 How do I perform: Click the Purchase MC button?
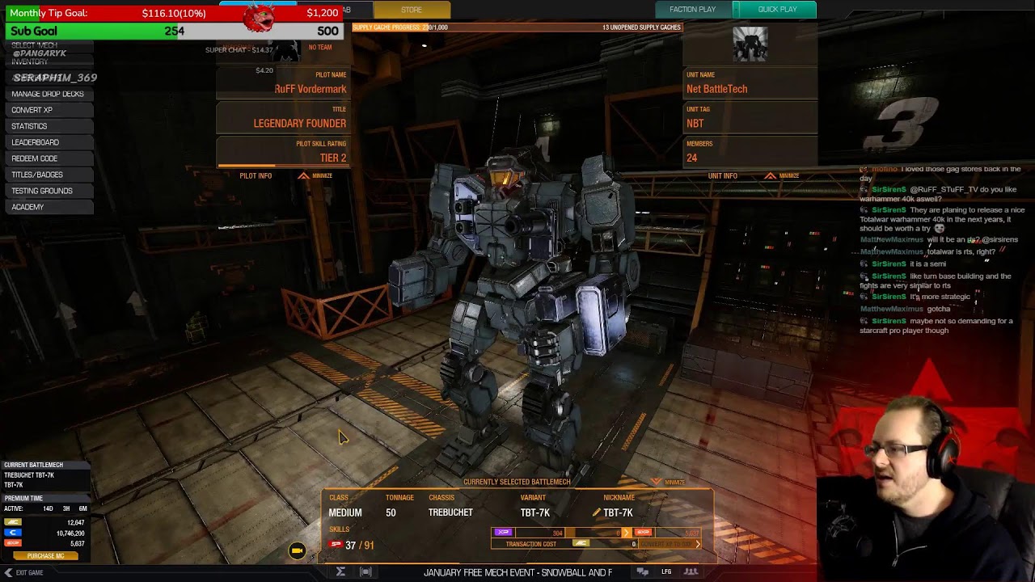tap(45, 556)
